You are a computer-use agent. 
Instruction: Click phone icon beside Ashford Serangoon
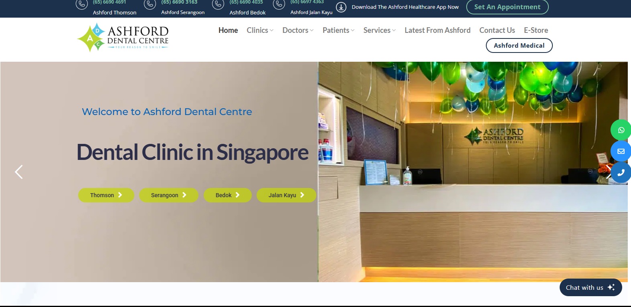pos(150,4)
